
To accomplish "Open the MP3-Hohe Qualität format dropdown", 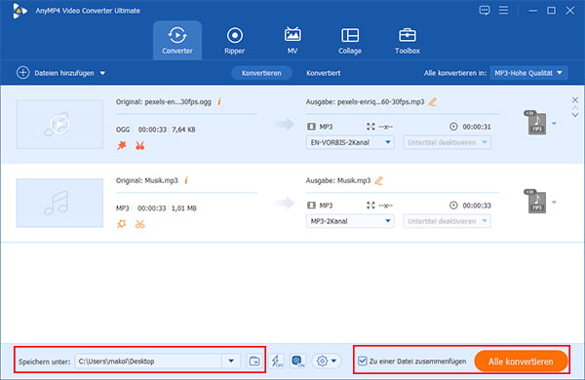I will click(x=528, y=73).
